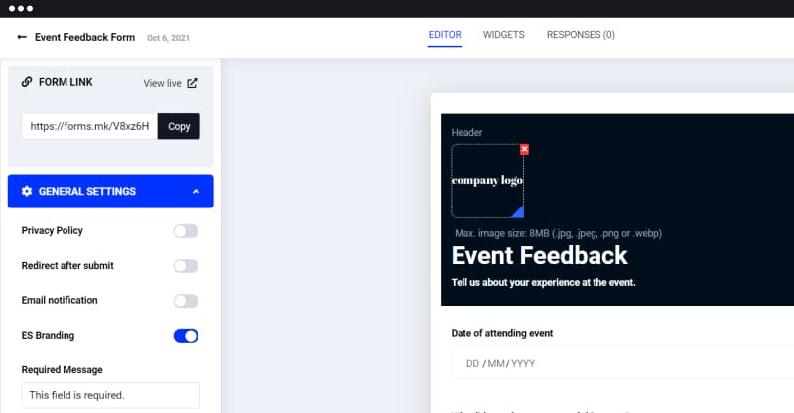Screen dimensions: 794x413
Task: Click the Event Feedback Form title
Action: 85,37
